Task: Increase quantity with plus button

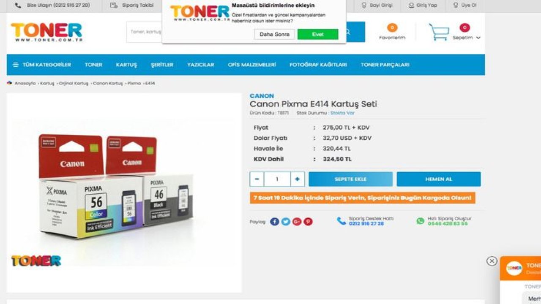Action: pos(297,179)
